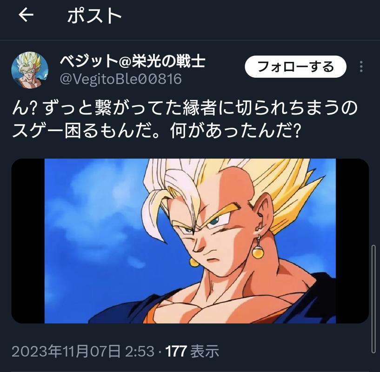Click the timestamp 2023年11月07日 2:53
The width and height of the screenshot is (380, 372).
(x=83, y=351)
